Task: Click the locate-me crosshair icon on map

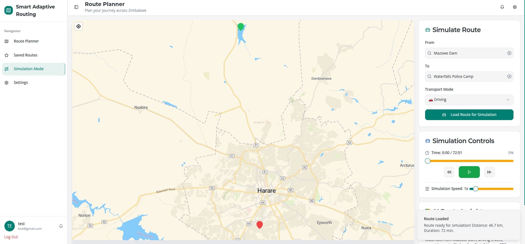Action: click(x=79, y=26)
